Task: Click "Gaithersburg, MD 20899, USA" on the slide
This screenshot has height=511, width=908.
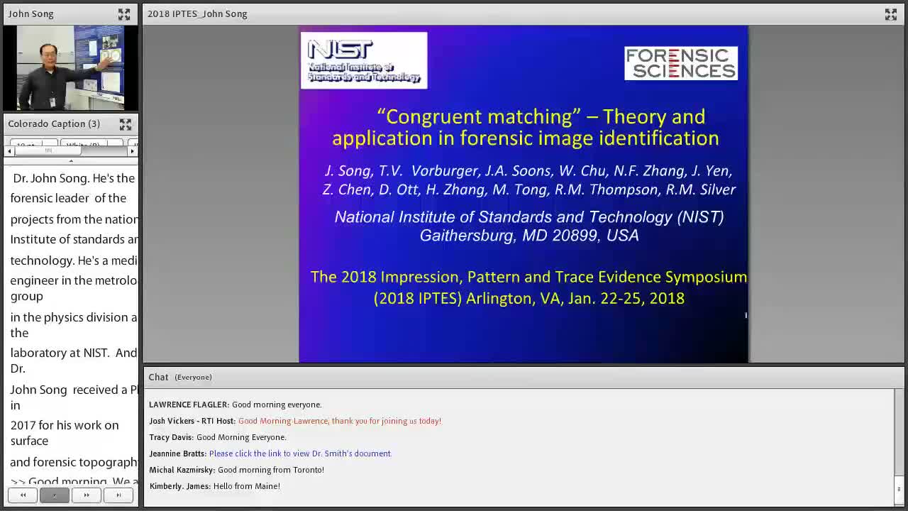Action: (529, 236)
